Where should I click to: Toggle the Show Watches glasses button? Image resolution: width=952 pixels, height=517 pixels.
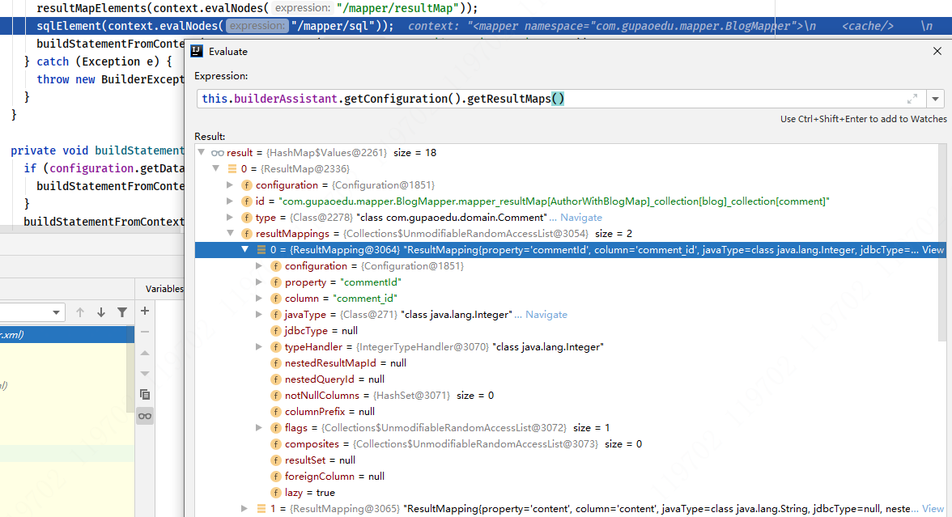click(144, 416)
